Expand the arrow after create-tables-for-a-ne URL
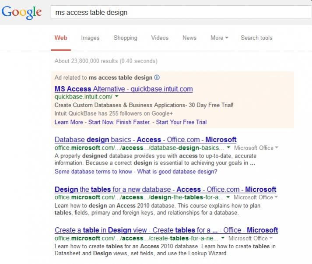This screenshot has width=312, height=264. (x=223, y=238)
